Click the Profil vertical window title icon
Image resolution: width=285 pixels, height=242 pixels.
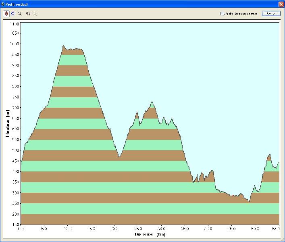click(3, 4)
